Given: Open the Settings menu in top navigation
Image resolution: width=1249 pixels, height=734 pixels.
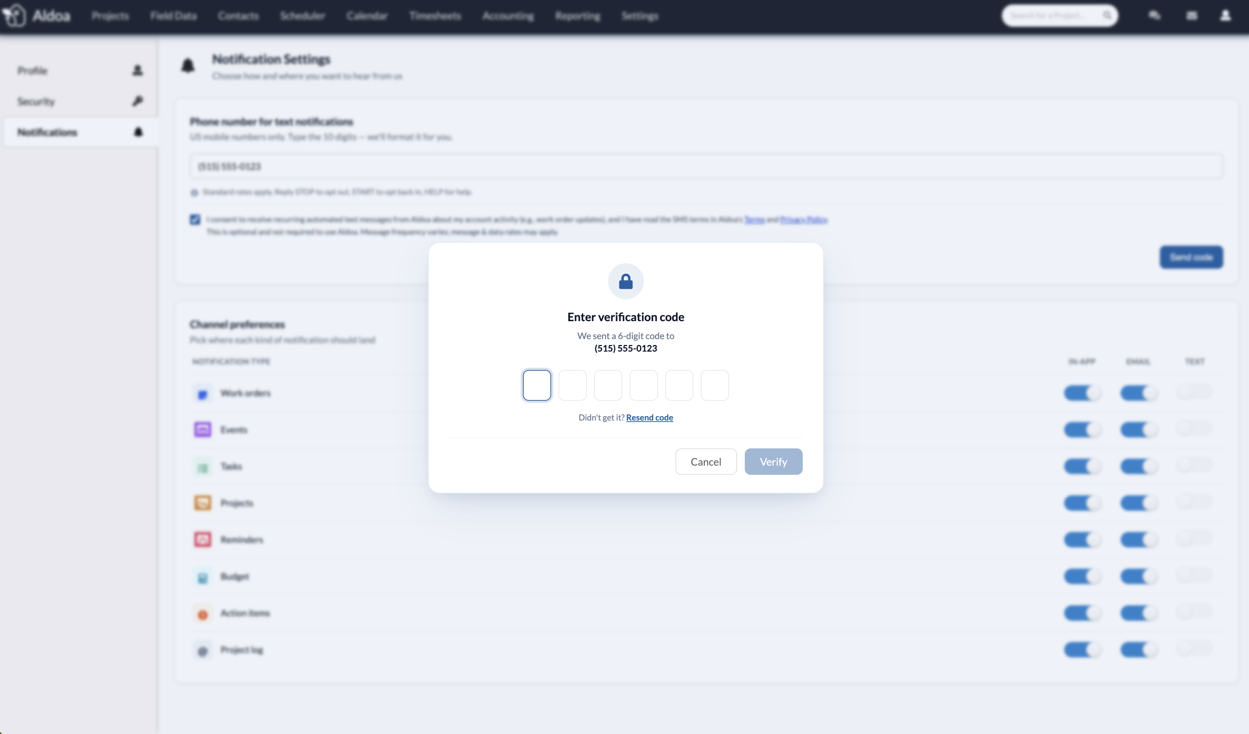Looking at the screenshot, I should (640, 16).
